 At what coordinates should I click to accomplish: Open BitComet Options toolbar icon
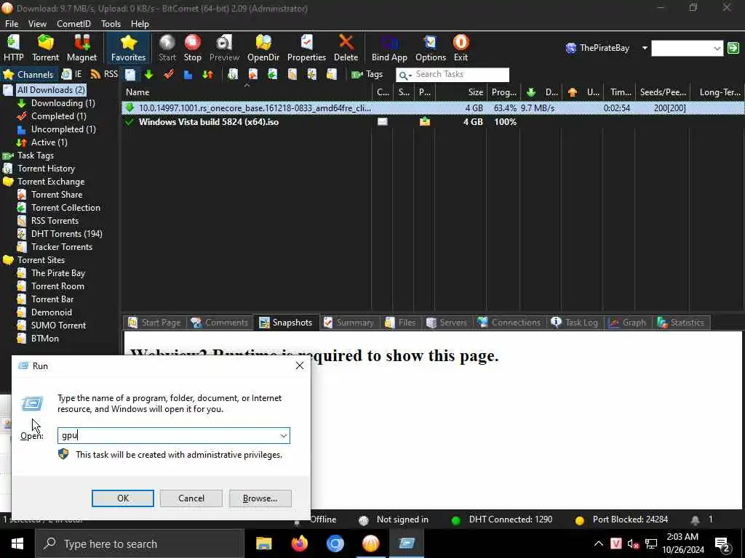click(431, 48)
